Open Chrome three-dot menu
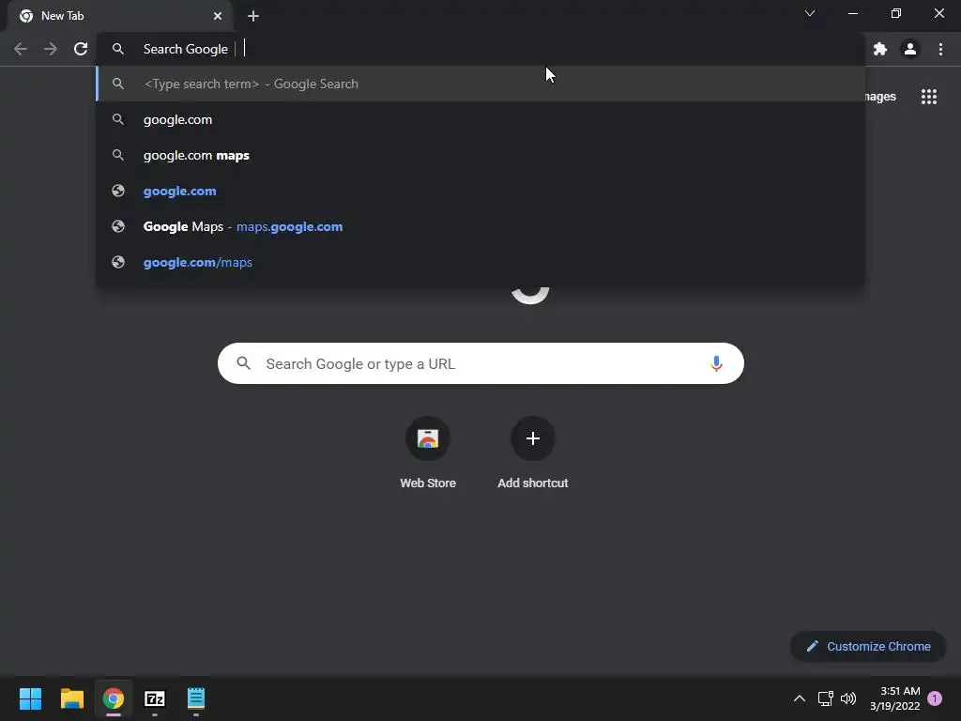The image size is (961, 721). point(940,49)
